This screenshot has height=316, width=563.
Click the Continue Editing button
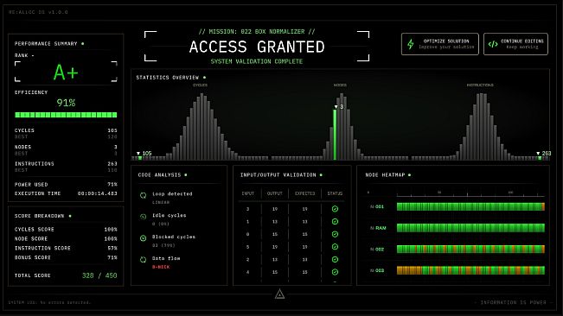515,44
